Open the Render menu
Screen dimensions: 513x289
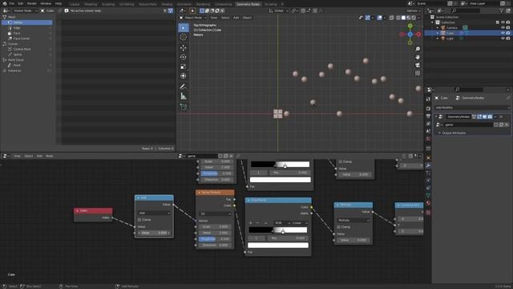tap(32, 3)
